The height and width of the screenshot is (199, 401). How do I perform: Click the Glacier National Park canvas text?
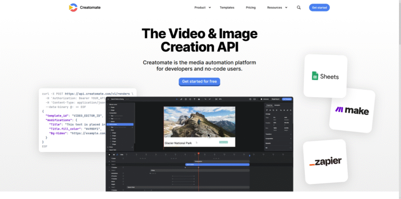(x=178, y=143)
